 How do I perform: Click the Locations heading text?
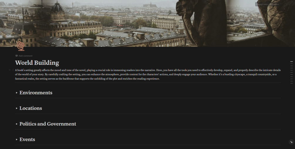point(31,109)
